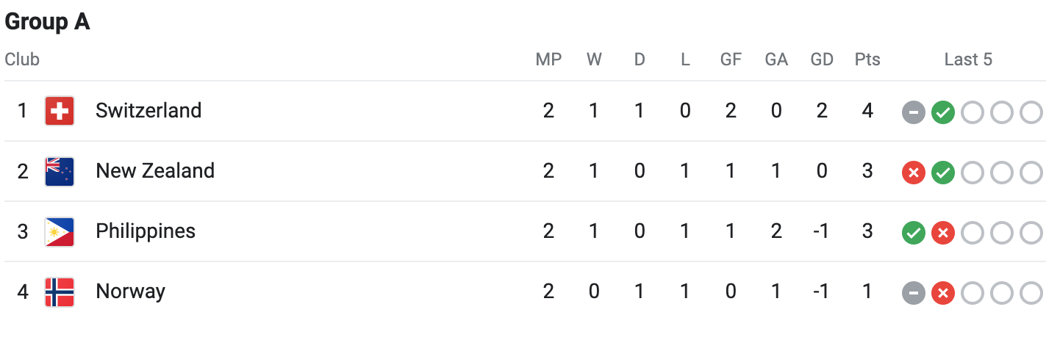Open the Norway team name link
Screen dimensions: 1060x340
(x=130, y=292)
